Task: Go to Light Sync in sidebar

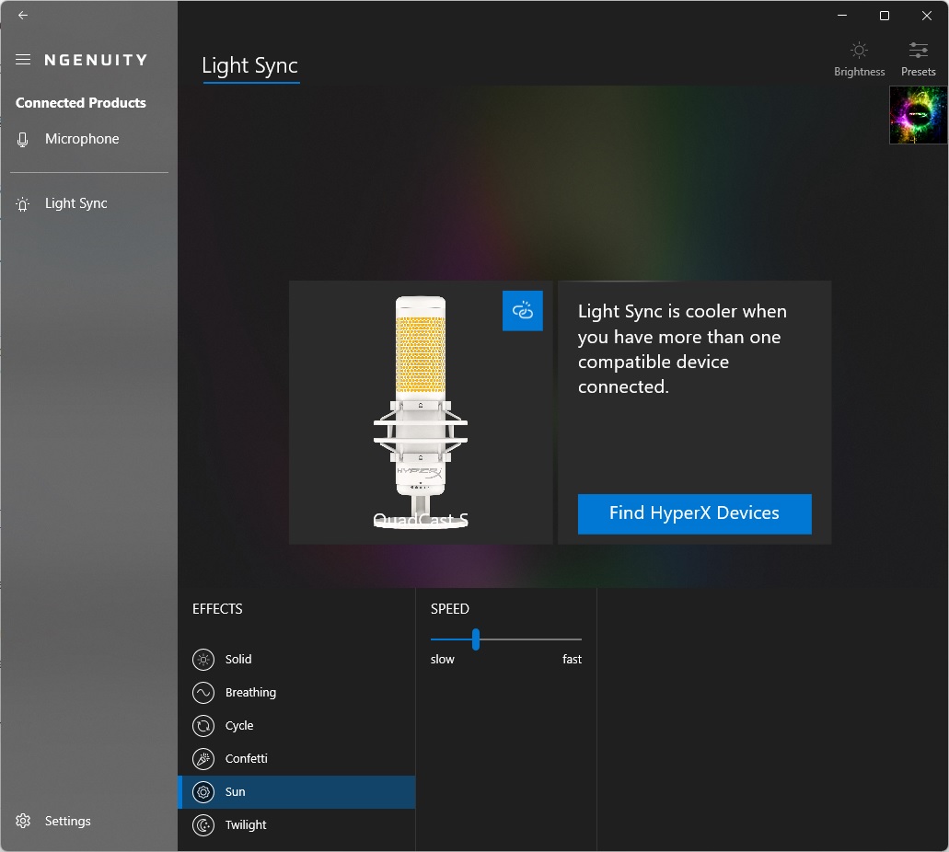Action: click(x=89, y=203)
